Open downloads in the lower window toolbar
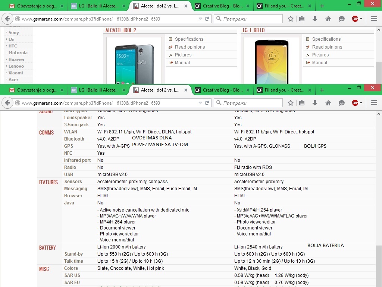The width and height of the screenshot is (382, 287). click(315, 103)
